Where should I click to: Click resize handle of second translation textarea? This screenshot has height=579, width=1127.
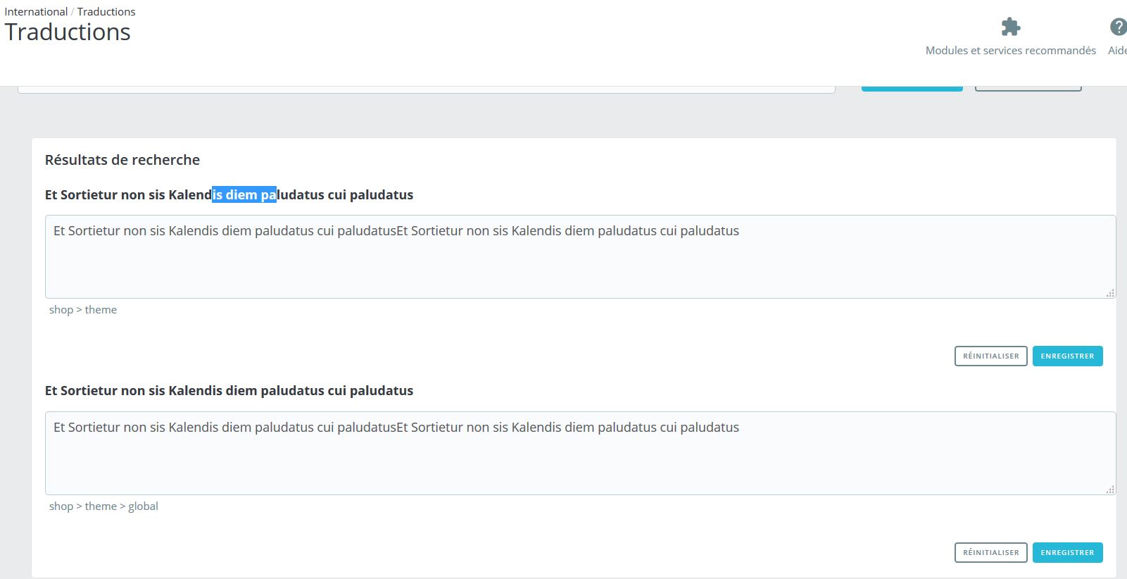coord(1110,489)
